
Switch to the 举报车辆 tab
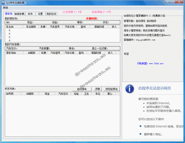(20, 14)
